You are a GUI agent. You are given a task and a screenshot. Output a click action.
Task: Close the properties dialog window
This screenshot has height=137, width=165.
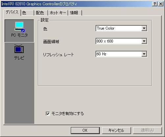click(161, 4)
